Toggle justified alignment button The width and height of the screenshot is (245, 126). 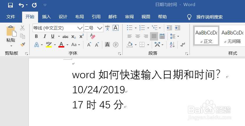pyautogui.click(x=154, y=36)
